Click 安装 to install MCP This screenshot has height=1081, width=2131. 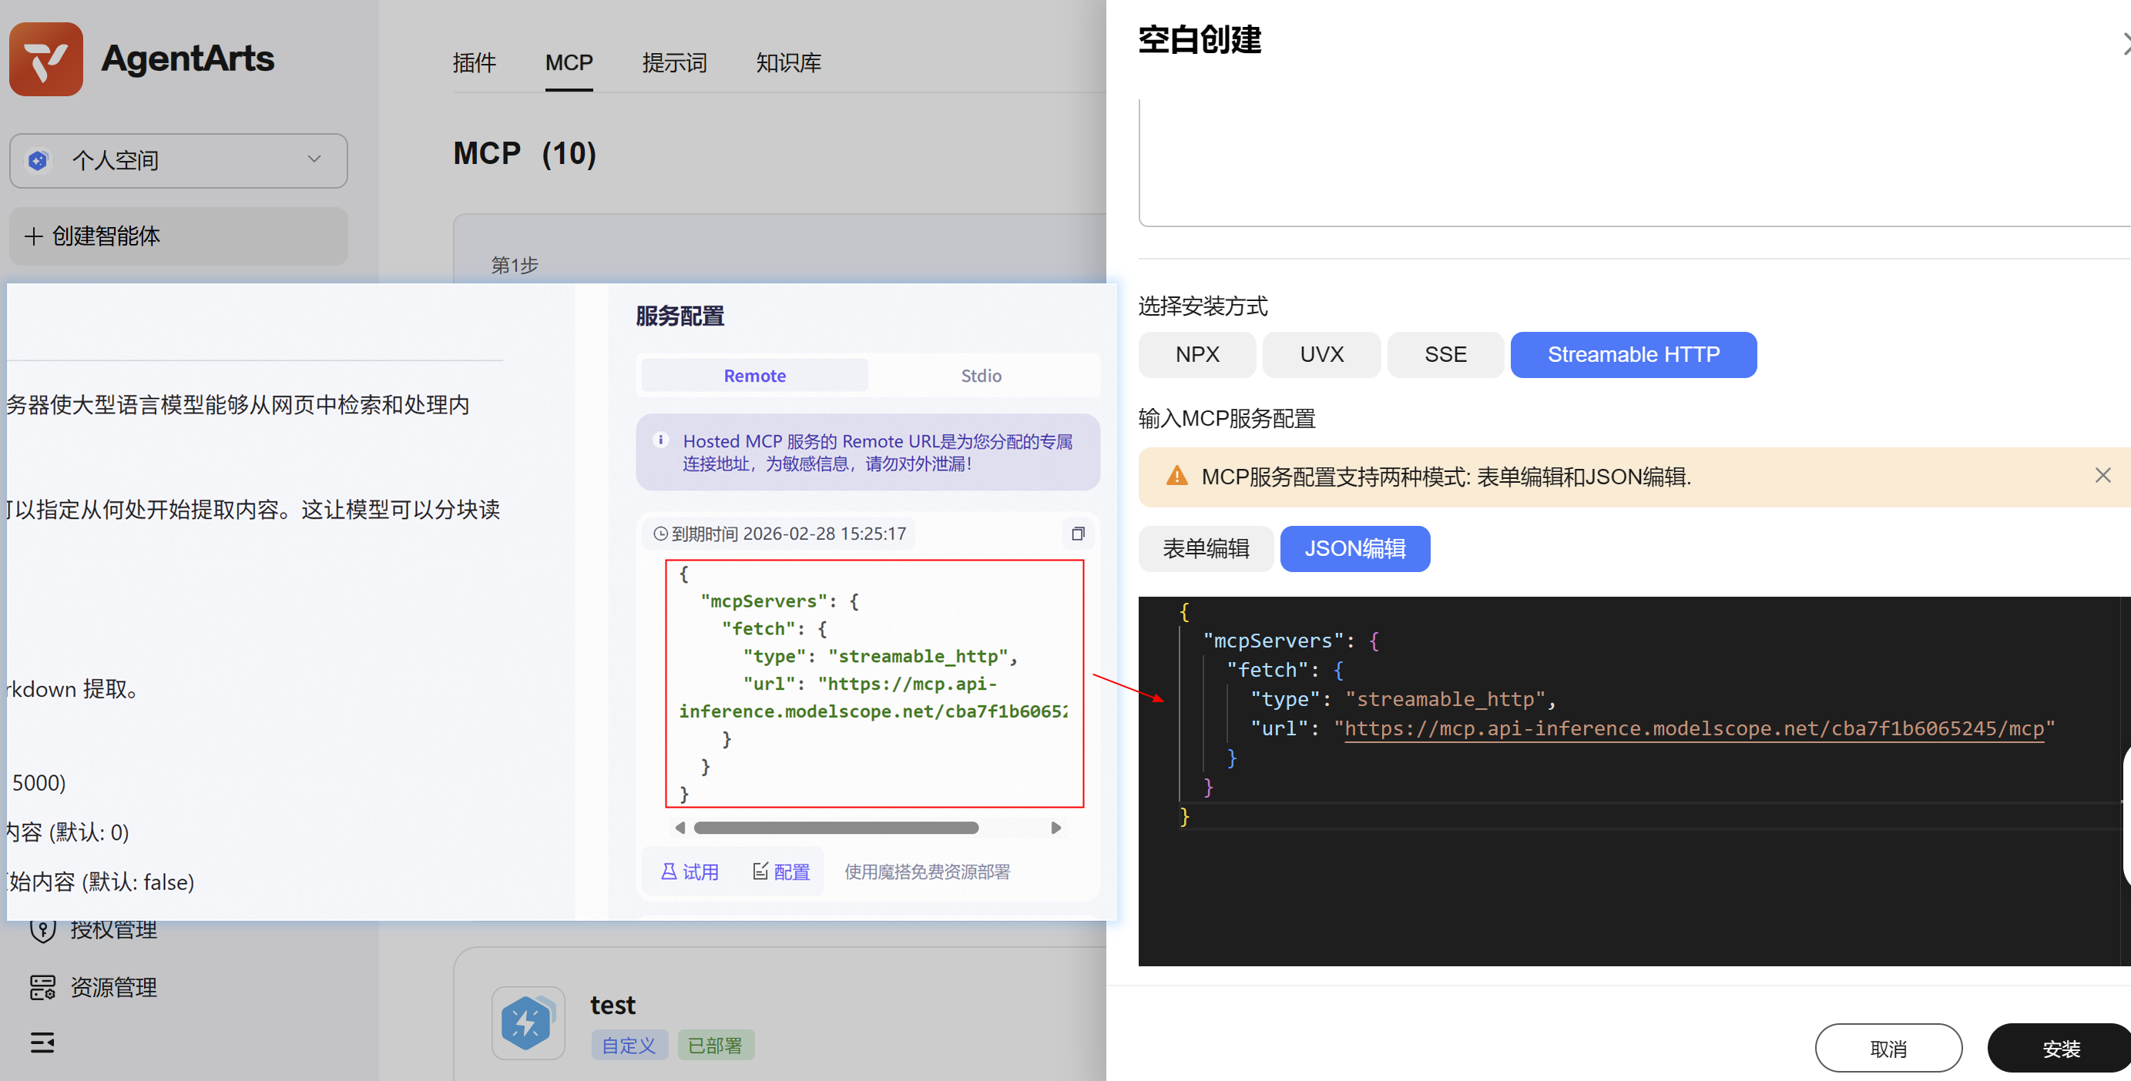tap(2060, 1049)
